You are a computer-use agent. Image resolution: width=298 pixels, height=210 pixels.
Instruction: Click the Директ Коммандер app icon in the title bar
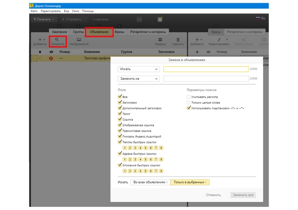pyautogui.click(x=31, y=6)
